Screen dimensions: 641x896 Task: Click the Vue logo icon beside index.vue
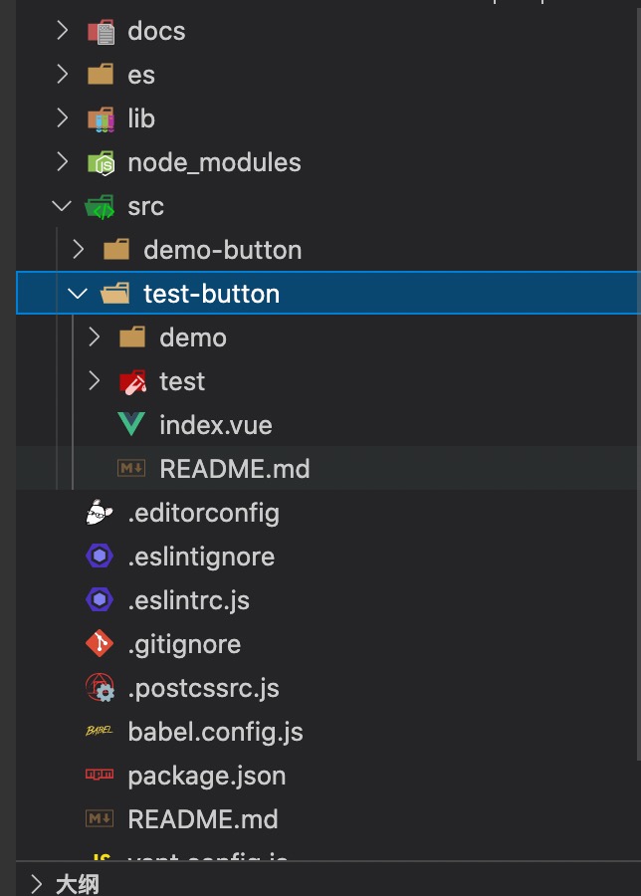click(x=130, y=425)
